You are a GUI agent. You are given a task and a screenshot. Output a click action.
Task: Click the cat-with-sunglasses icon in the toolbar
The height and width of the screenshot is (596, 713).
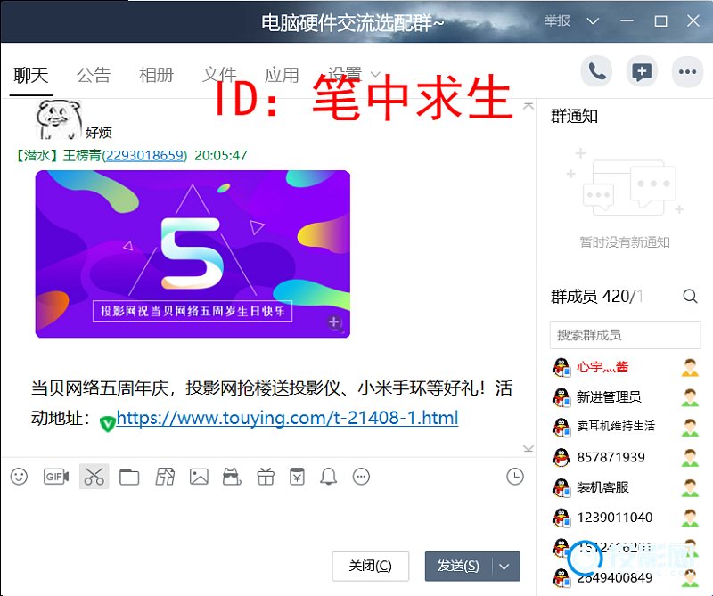pos(232,477)
